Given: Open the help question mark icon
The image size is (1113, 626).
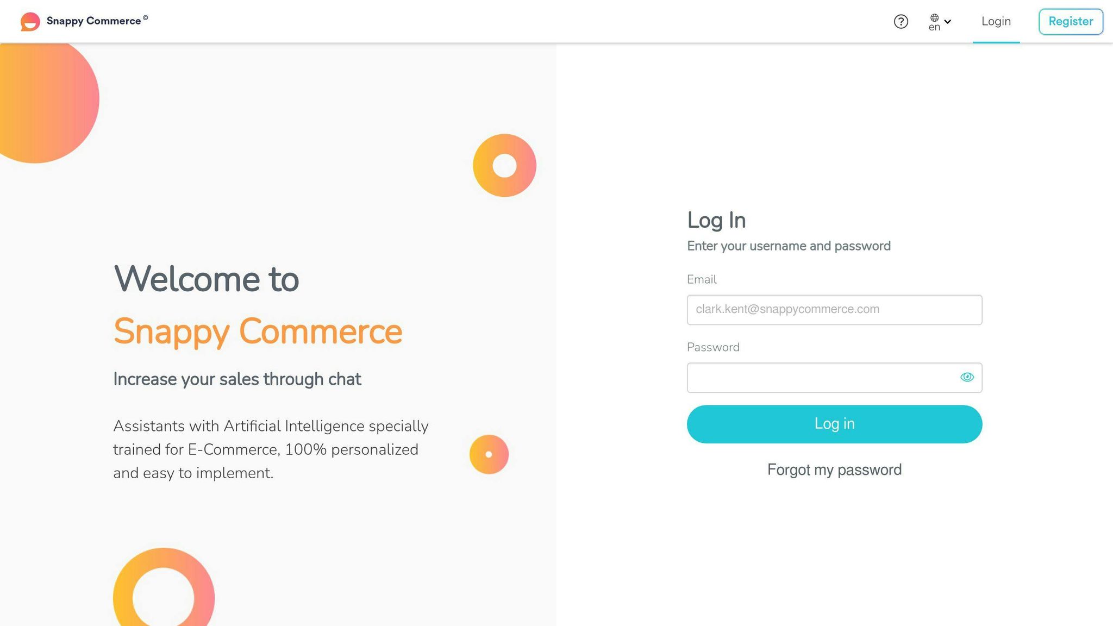Looking at the screenshot, I should [901, 21].
